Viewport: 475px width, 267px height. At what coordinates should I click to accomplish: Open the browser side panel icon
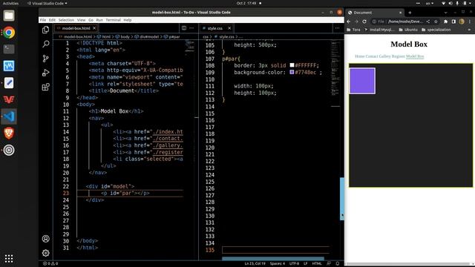point(453,22)
